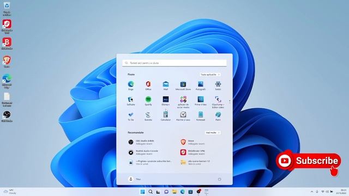Launch Office from the Start menu
349x196 pixels.
coord(148,85)
